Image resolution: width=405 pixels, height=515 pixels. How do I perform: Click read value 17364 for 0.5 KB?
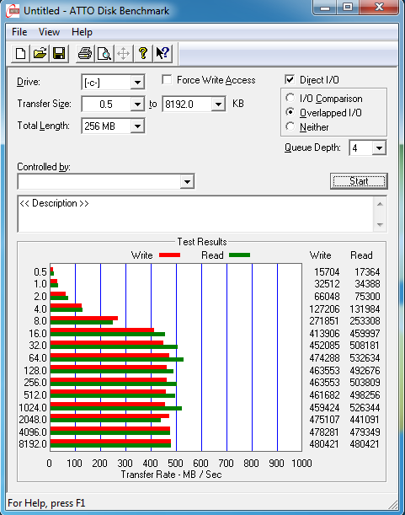click(x=367, y=272)
